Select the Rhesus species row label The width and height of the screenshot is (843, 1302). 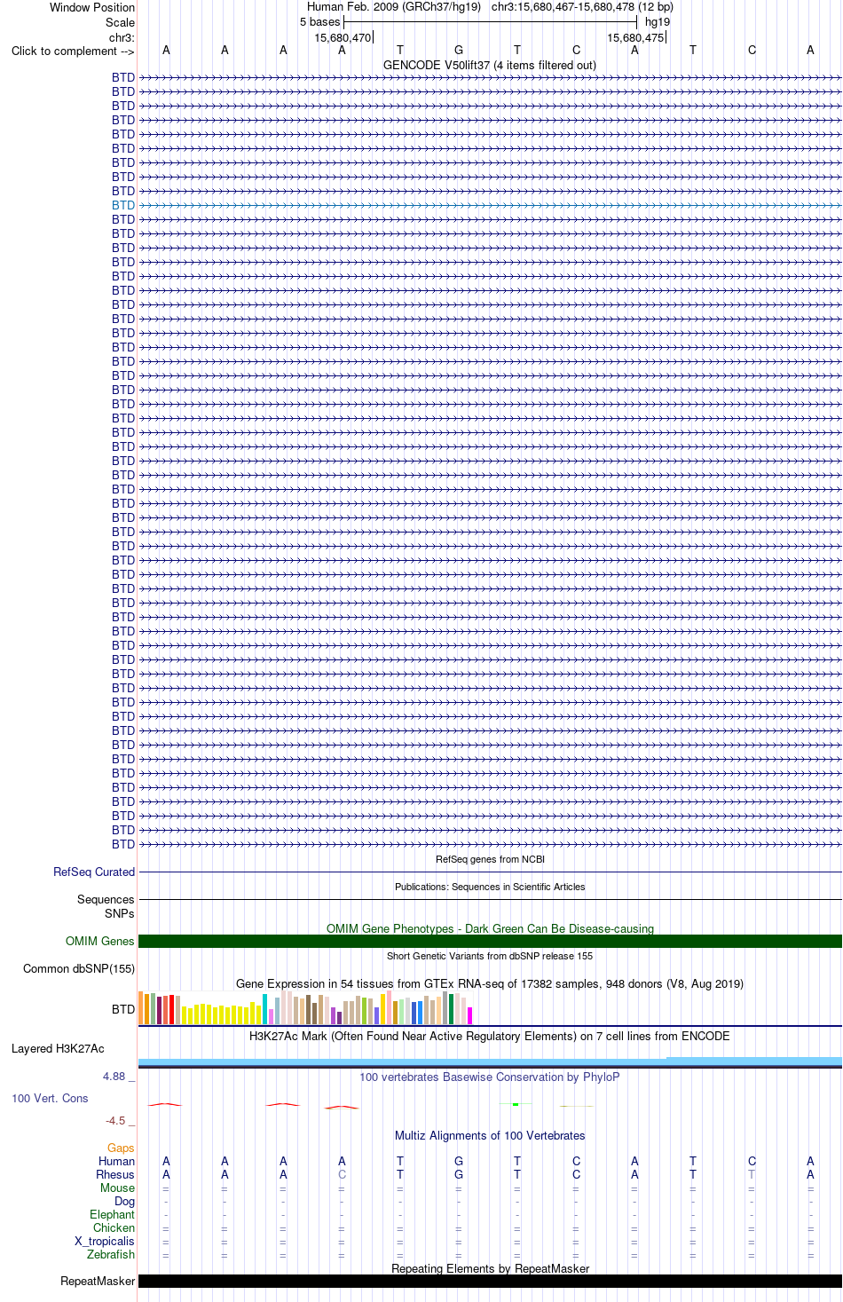point(115,1175)
